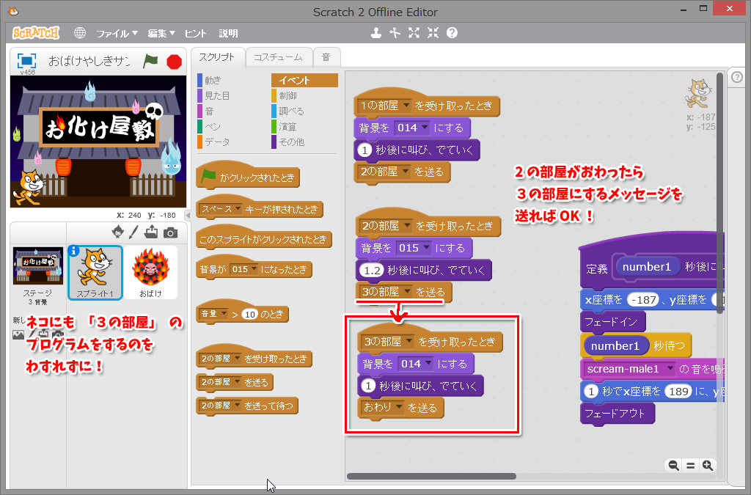Open the language globe menu
Viewport: 751px width, 495px height.
point(79,32)
